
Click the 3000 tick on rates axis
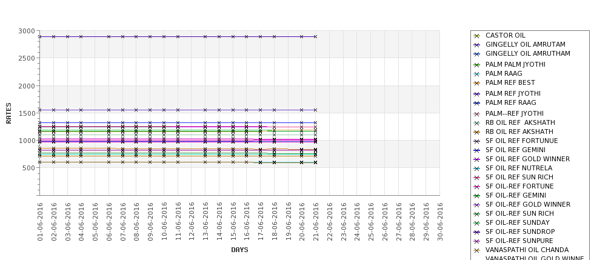click(27, 31)
